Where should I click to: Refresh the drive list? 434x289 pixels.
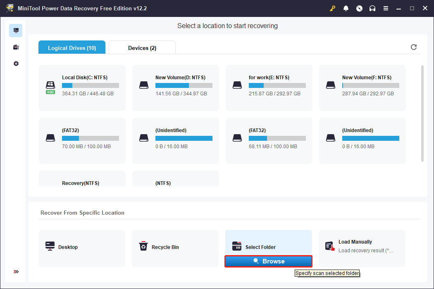tap(413, 47)
